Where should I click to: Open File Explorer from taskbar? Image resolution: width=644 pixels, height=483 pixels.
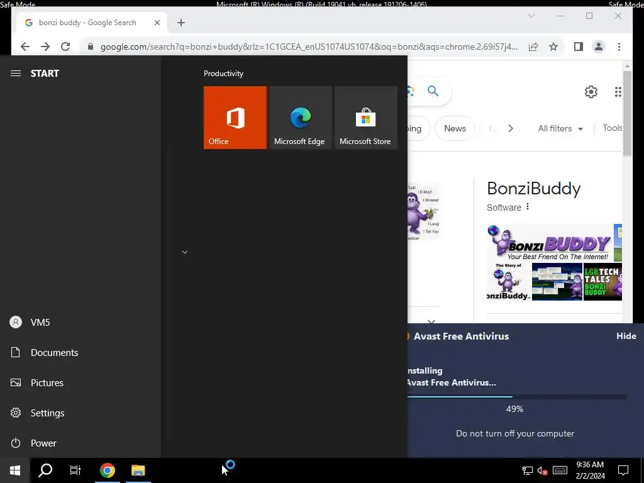pyautogui.click(x=138, y=470)
